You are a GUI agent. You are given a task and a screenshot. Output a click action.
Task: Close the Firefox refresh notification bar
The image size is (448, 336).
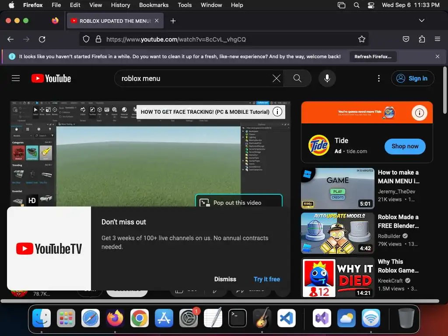coord(437,56)
